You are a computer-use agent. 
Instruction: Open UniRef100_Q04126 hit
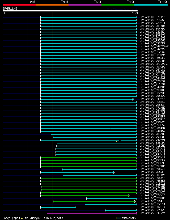[x=152, y=76]
